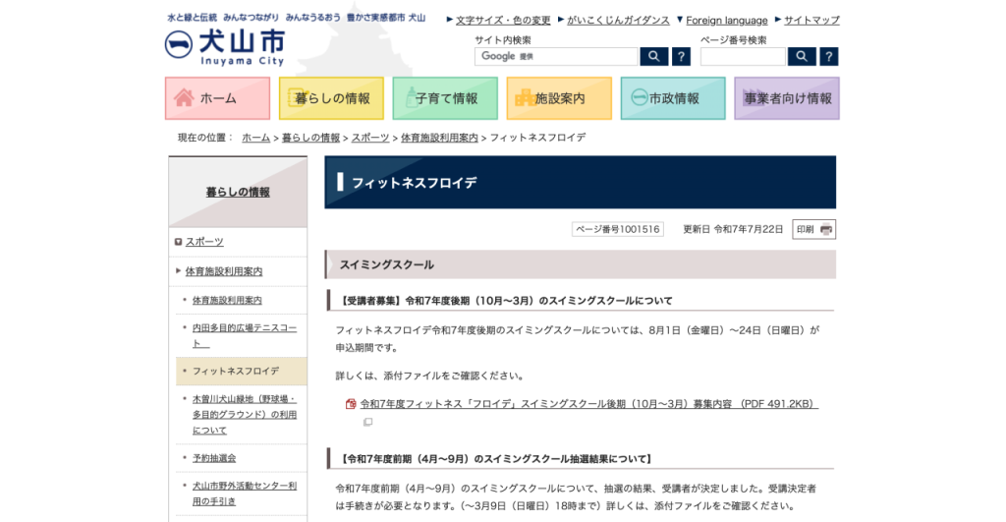The height and width of the screenshot is (522, 1006).
Task: Open the 施設案内 navigation tab
Action: click(559, 98)
